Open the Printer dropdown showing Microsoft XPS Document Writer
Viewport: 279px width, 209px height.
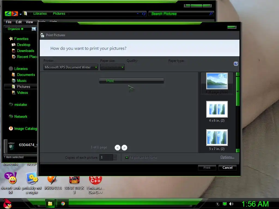[x=71, y=67]
